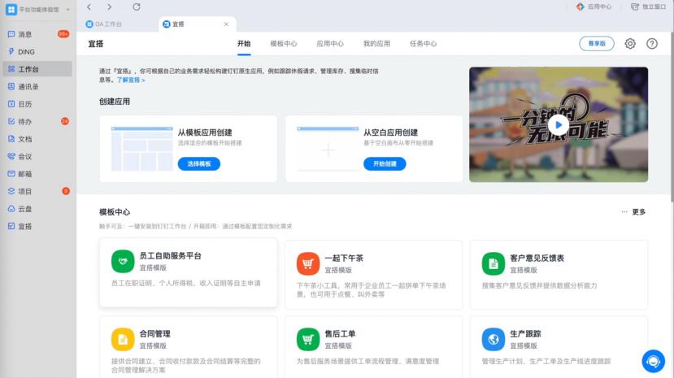674x378 pixels.
Task: Open 通讯录 contacts in the sidebar
Action: [37, 87]
